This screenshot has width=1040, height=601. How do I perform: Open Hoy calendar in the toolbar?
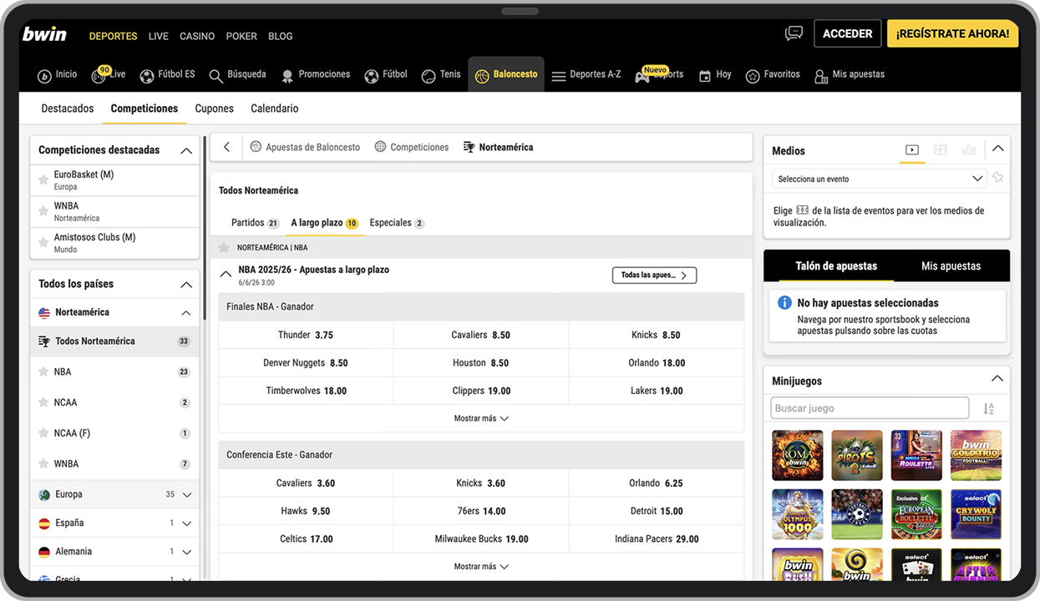pyautogui.click(x=714, y=74)
